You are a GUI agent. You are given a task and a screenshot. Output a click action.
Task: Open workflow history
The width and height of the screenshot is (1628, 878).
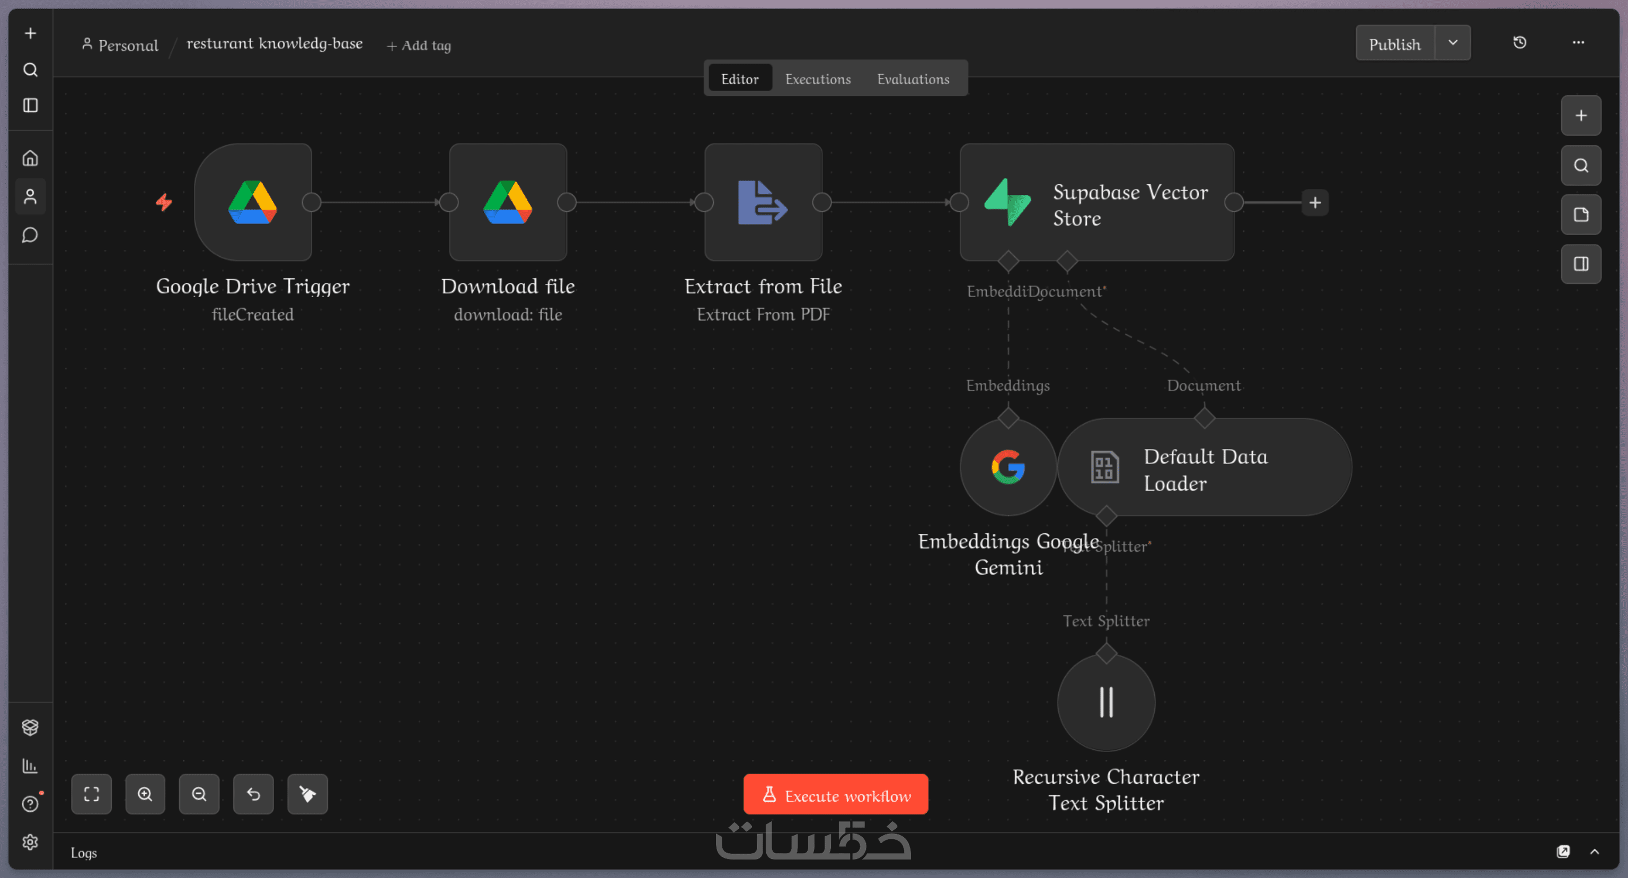click(x=1519, y=42)
